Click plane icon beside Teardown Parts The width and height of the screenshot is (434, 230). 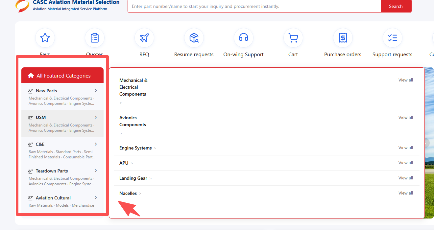point(31,171)
